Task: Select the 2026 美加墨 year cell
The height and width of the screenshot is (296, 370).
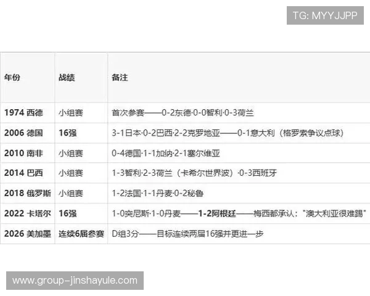Action: tap(28, 234)
